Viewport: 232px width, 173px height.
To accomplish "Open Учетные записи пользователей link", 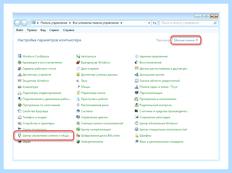I will (102, 123).
